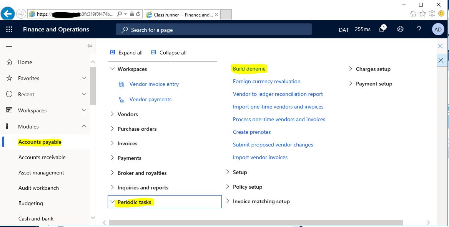Expand the Recent section chevron
Image resolution: width=449 pixels, height=227 pixels.
pyautogui.click(x=84, y=94)
